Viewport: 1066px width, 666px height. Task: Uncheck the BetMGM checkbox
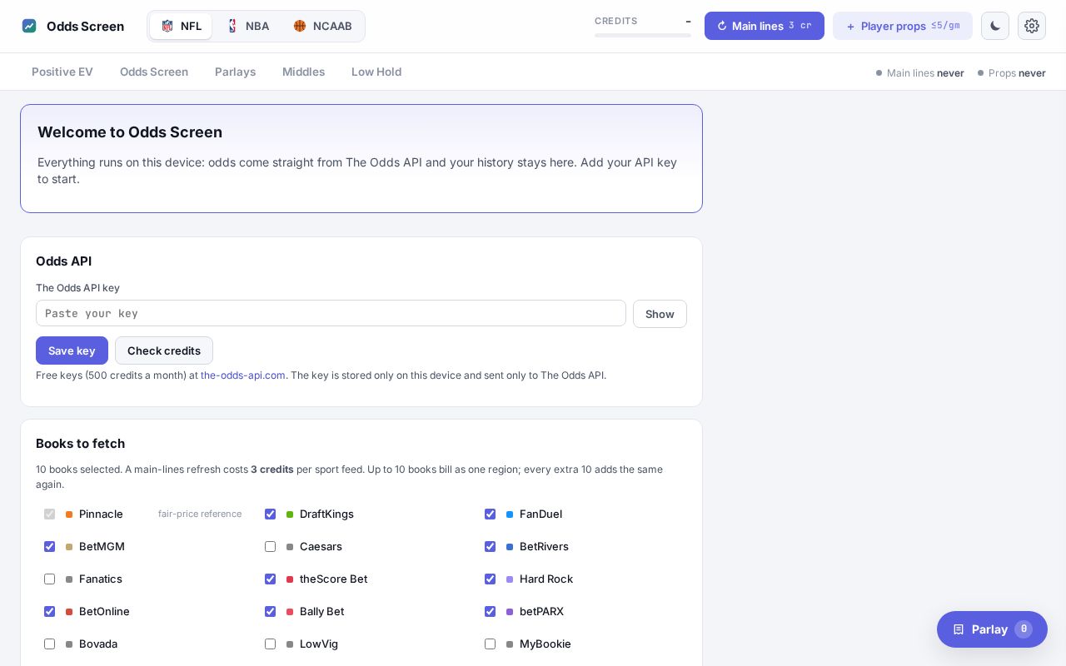[x=49, y=547]
